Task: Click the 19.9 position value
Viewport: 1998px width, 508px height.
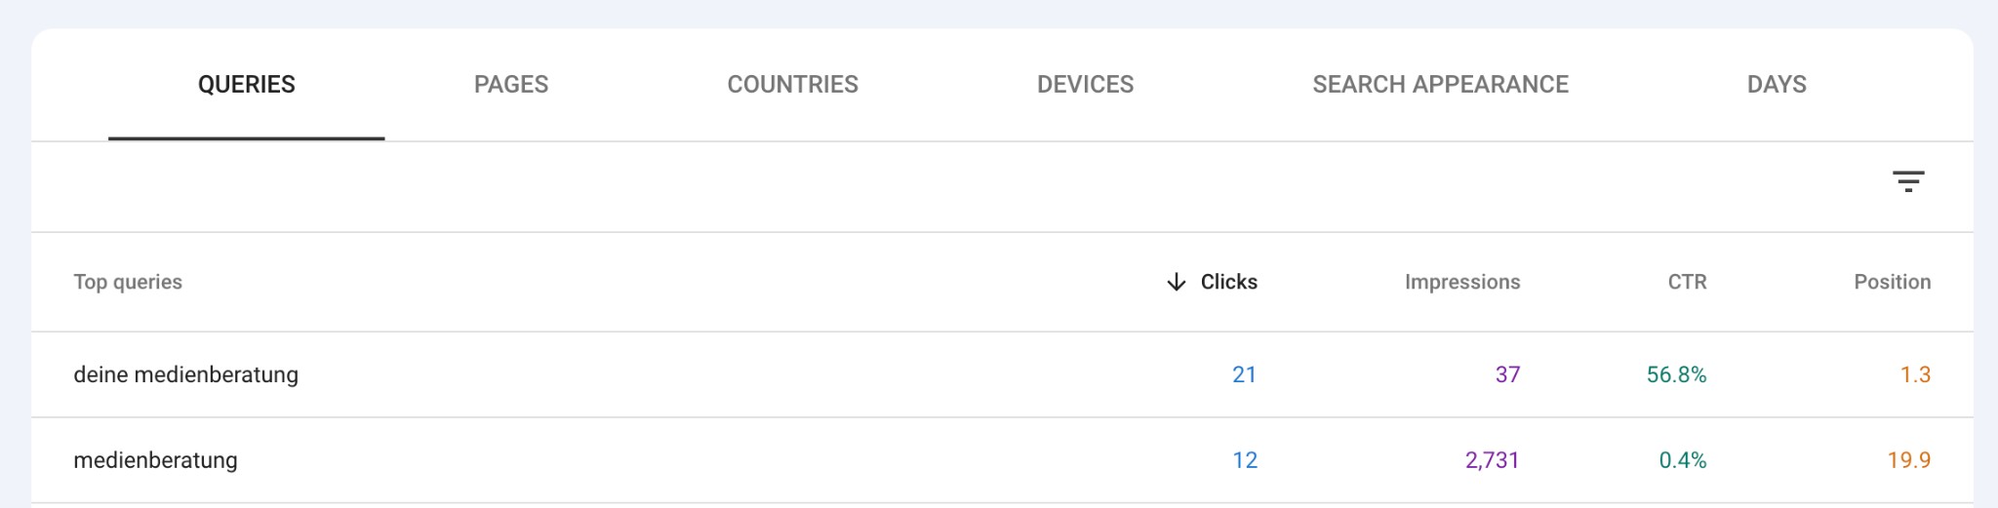Action: [x=1908, y=460]
